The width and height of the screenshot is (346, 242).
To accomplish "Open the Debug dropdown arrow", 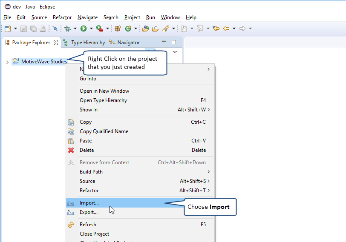I will (75, 28).
